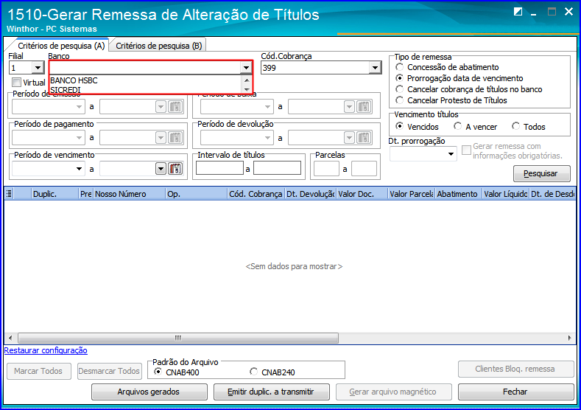Image resolution: width=581 pixels, height=410 pixels.
Task: Select CNAB240 file standard
Action: (253, 372)
